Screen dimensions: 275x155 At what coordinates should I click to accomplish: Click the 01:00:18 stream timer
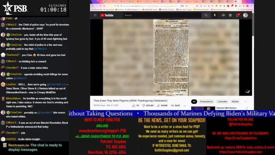[53, 9]
